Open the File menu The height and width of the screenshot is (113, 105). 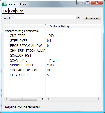pos(5,11)
